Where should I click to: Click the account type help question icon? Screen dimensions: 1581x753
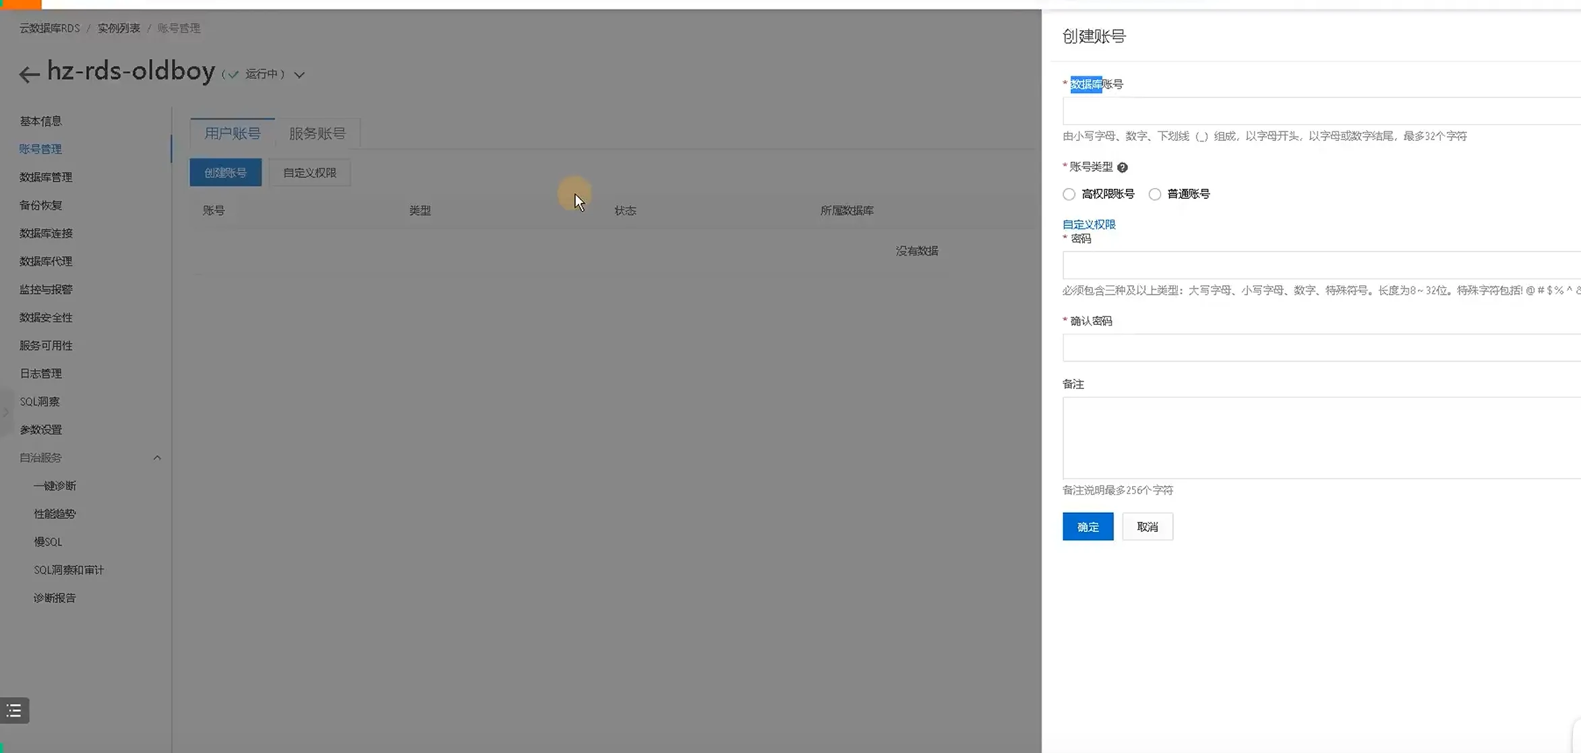(x=1122, y=167)
